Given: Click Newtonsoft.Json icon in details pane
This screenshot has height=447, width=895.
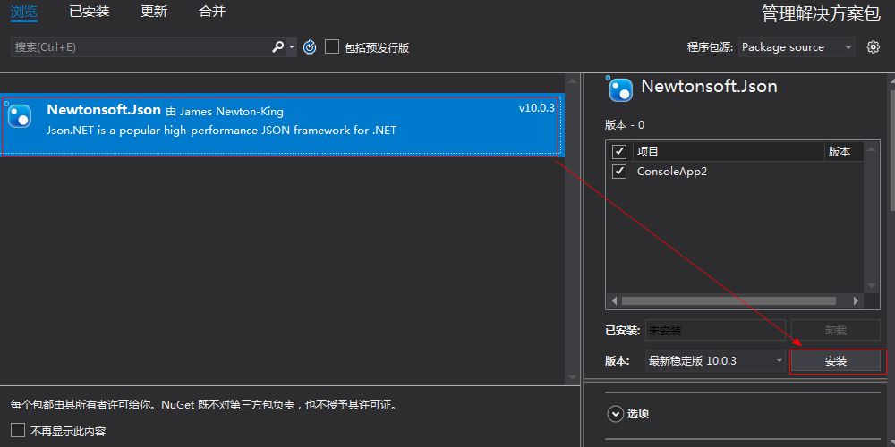Looking at the screenshot, I should click(x=620, y=89).
